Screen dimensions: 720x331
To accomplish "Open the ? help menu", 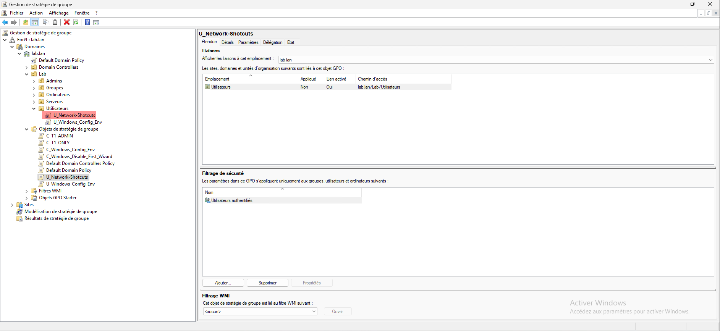I will (97, 13).
